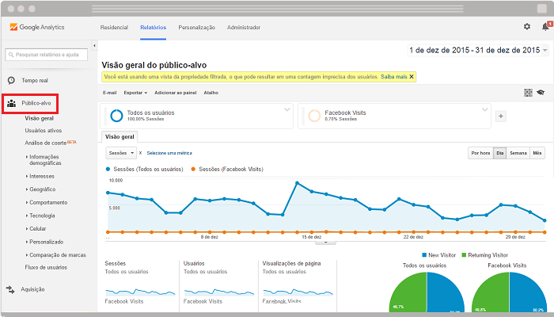Click the Atalho button
554x317 pixels.
click(211, 93)
